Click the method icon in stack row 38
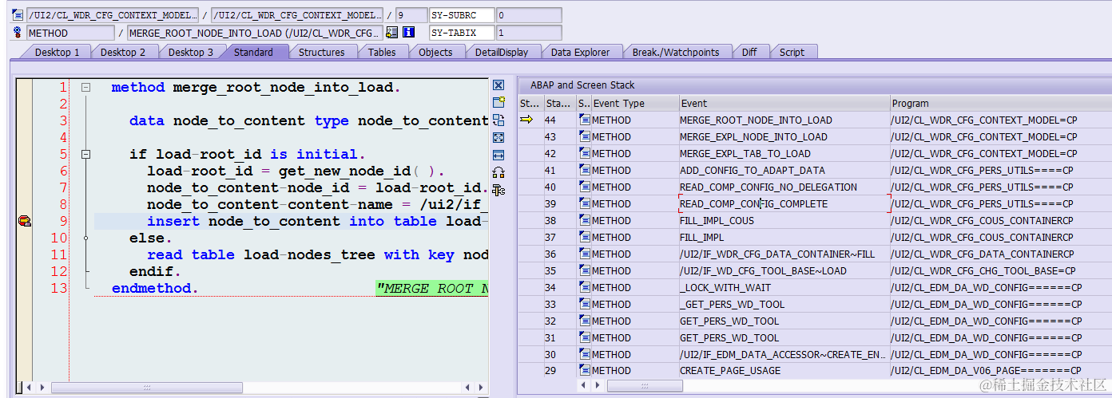Image resolution: width=1112 pixels, height=398 pixels. (585, 221)
